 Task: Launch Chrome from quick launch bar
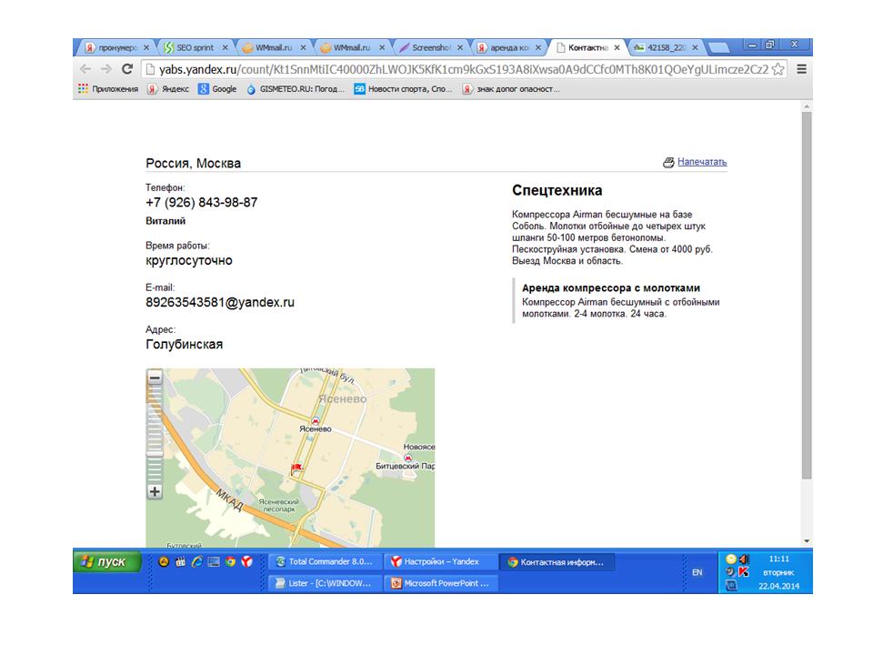(x=230, y=562)
